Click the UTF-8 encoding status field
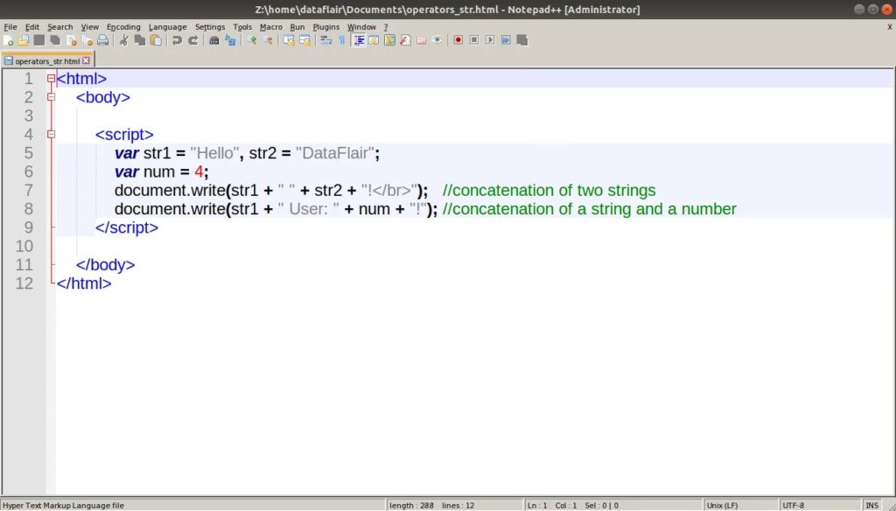The height and width of the screenshot is (511, 896). tap(794, 505)
